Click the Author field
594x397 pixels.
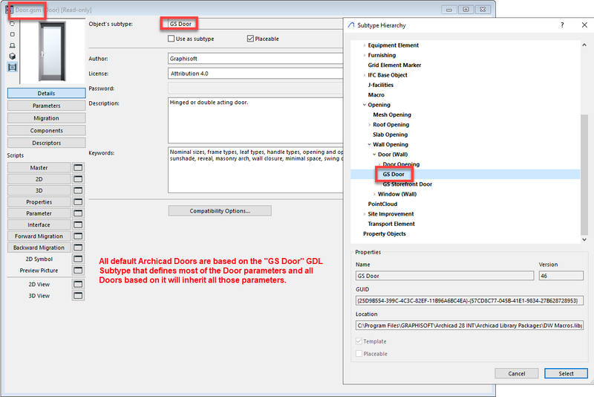[x=255, y=59]
